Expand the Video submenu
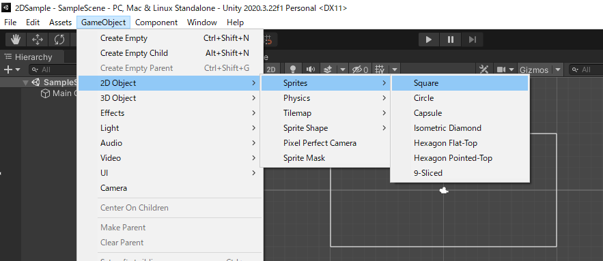 pyautogui.click(x=170, y=157)
